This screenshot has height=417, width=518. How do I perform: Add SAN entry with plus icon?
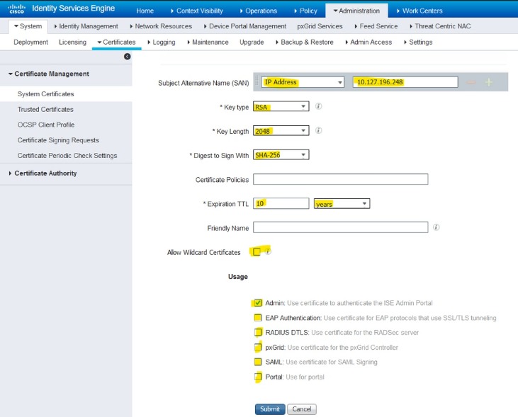coord(489,82)
